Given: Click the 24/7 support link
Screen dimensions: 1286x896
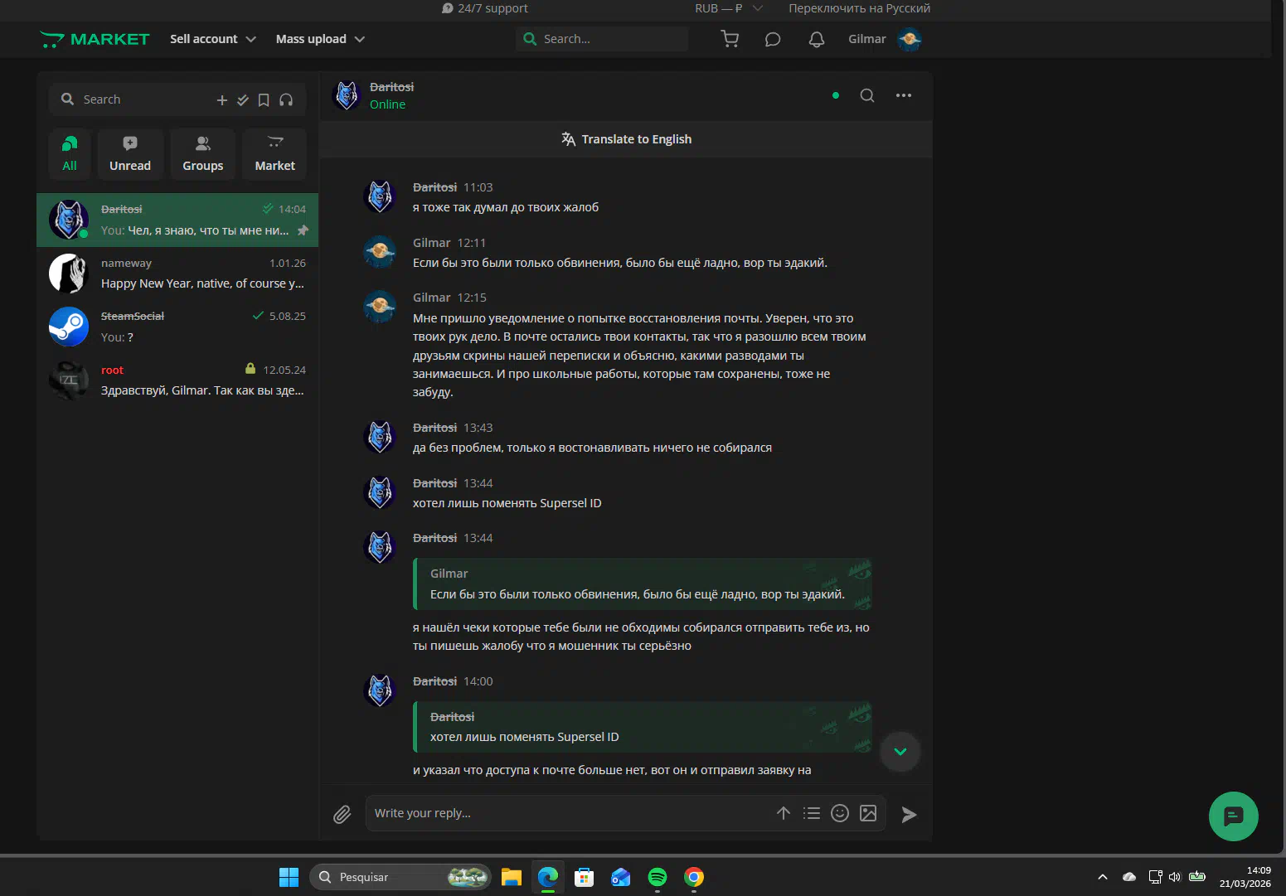Looking at the screenshot, I should [x=485, y=8].
